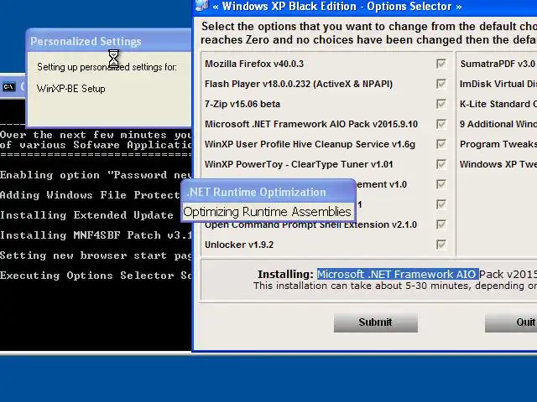Image resolution: width=537 pixels, height=402 pixels.
Task: Select 'SumatraPDF v3.0' option label
Action: [x=498, y=64]
